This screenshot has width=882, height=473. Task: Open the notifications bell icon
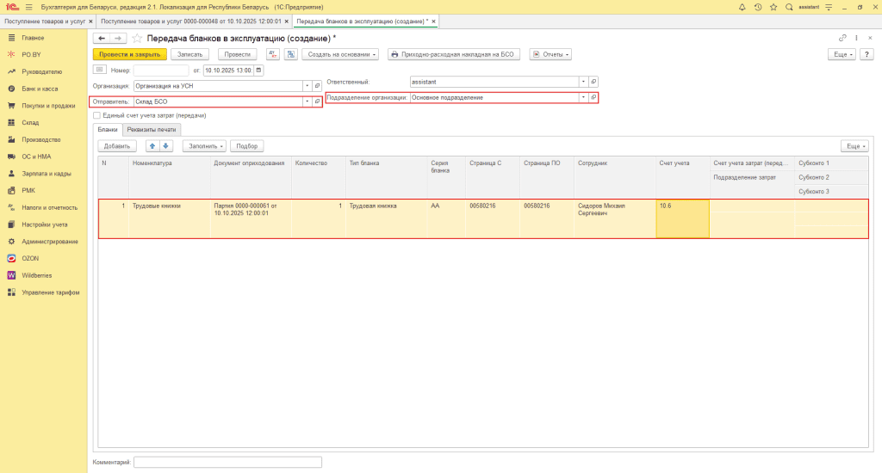[x=742, y=7]
